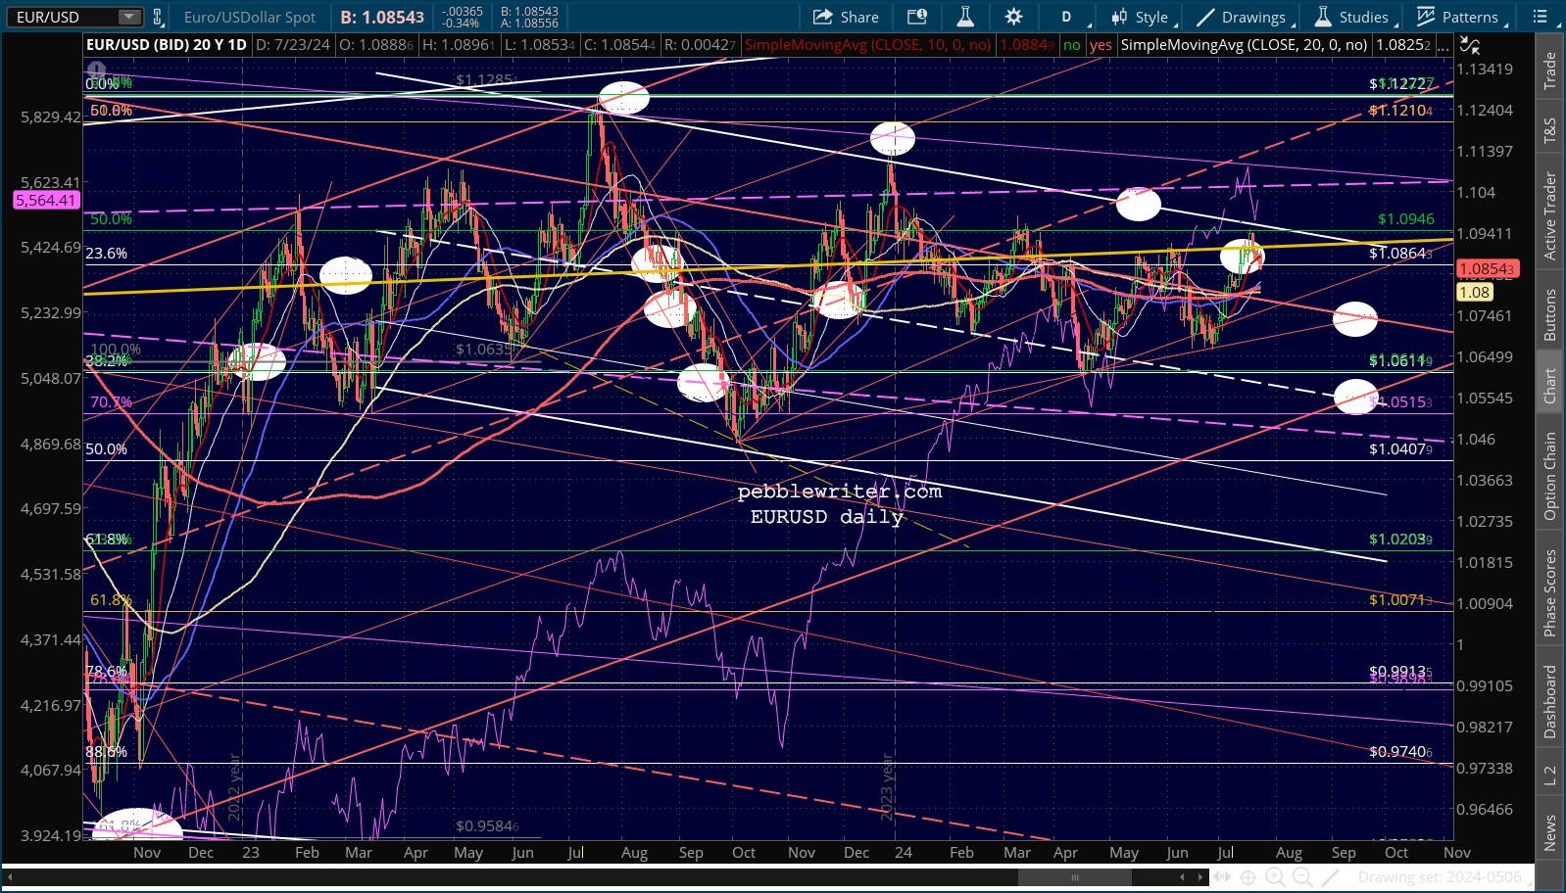Switch to the Trade side tab
1566x893 pixels.
1549,70
